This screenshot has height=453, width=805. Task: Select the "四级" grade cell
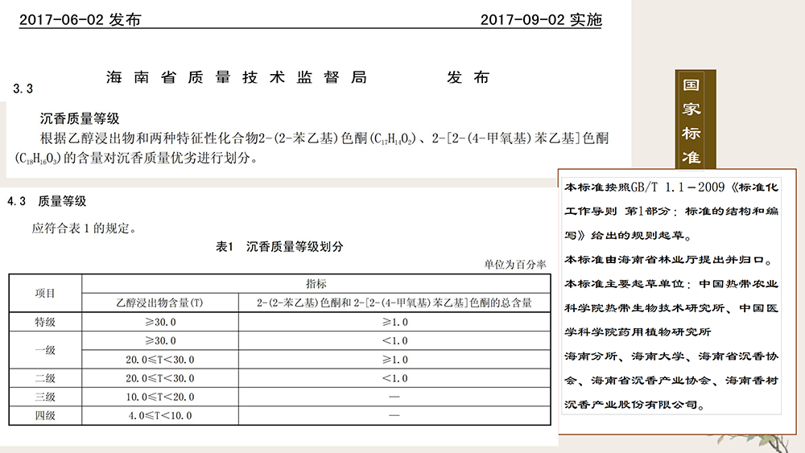click(x=45, y=415)
